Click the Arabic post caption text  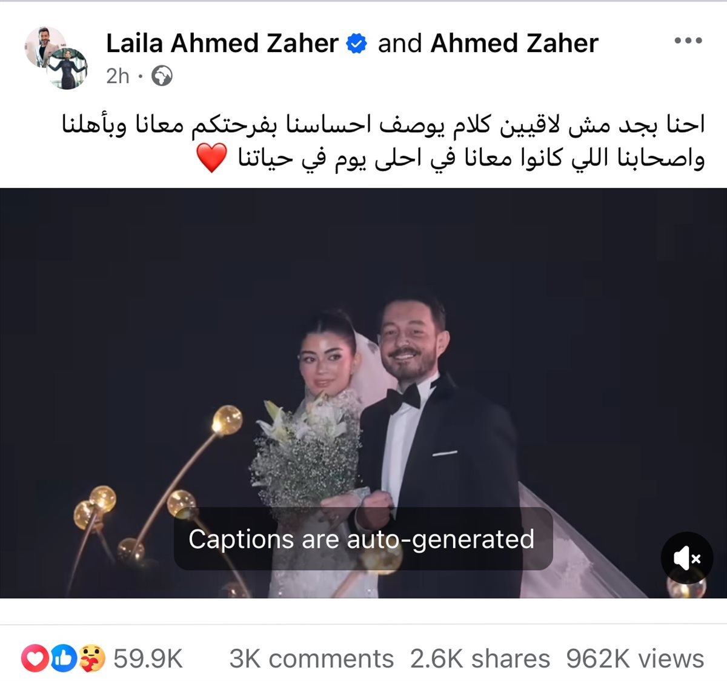383,142
